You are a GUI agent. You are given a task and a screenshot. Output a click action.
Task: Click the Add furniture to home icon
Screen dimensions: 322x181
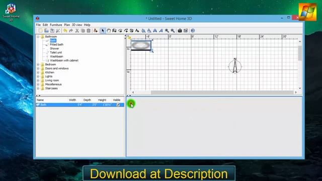click(96, 31)
